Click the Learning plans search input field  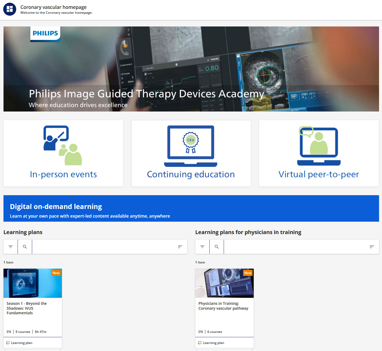coord(103,247)
